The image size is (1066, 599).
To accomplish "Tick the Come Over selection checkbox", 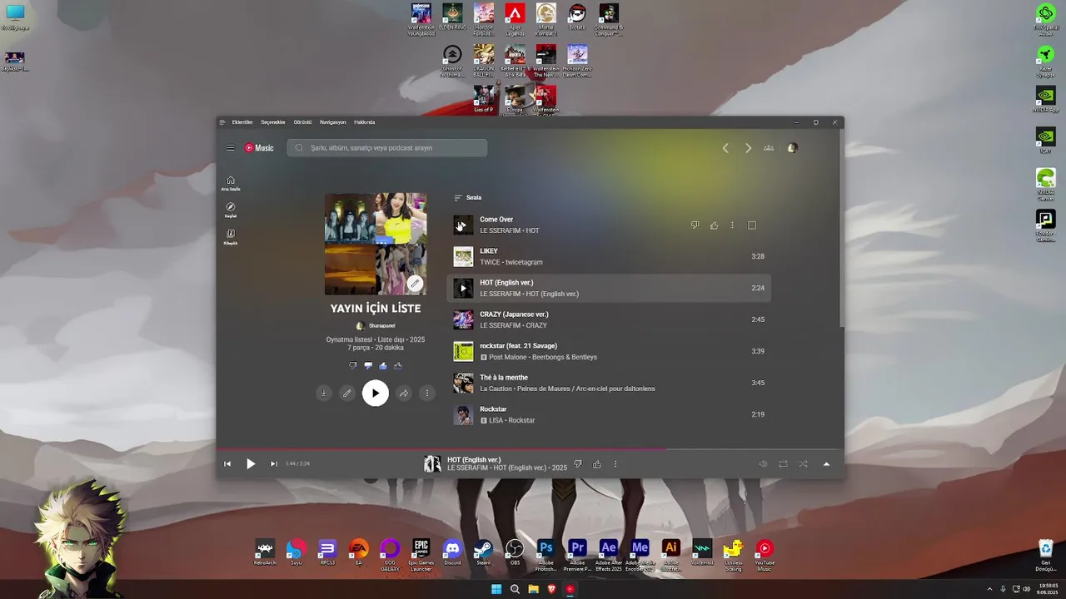I will [752, 225].
